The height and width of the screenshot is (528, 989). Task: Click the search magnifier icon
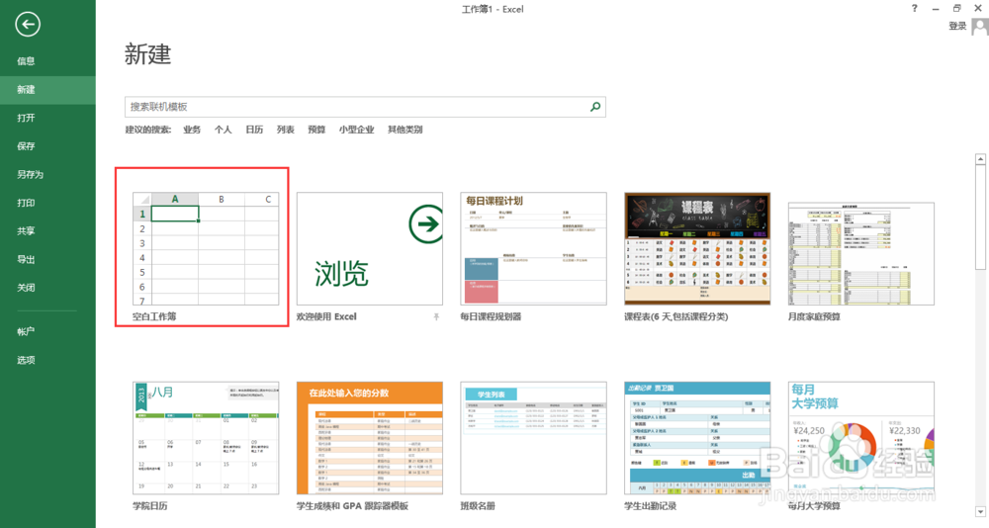[594, 107]
